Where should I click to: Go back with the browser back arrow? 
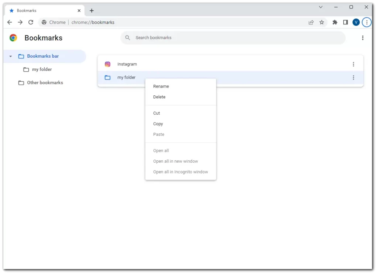9,22
